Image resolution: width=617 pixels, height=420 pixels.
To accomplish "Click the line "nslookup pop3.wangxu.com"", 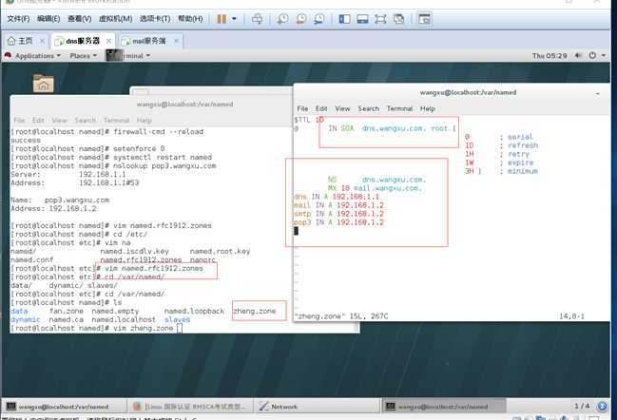I will click(x=164, y=166).
